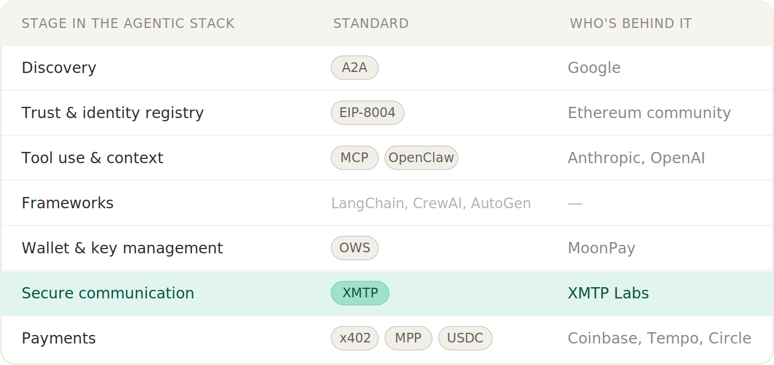
Task: Click the Ethereum community cell
Action: pos(649,113)
